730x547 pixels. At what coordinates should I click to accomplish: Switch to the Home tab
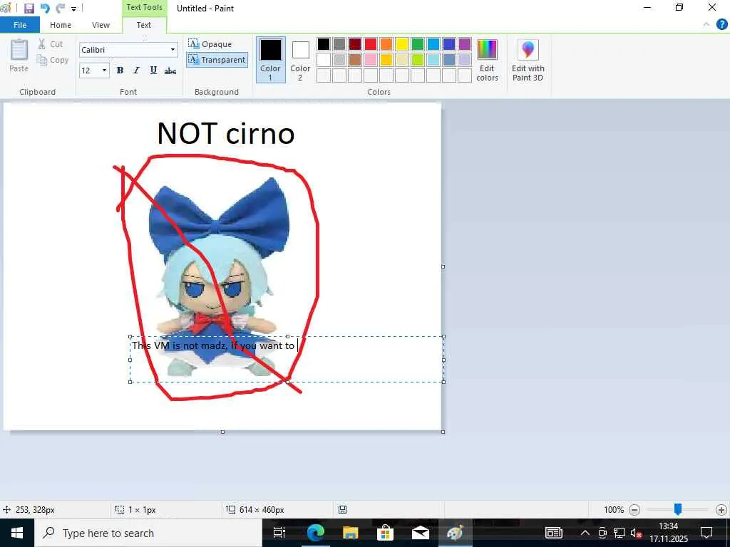(61, 25)
